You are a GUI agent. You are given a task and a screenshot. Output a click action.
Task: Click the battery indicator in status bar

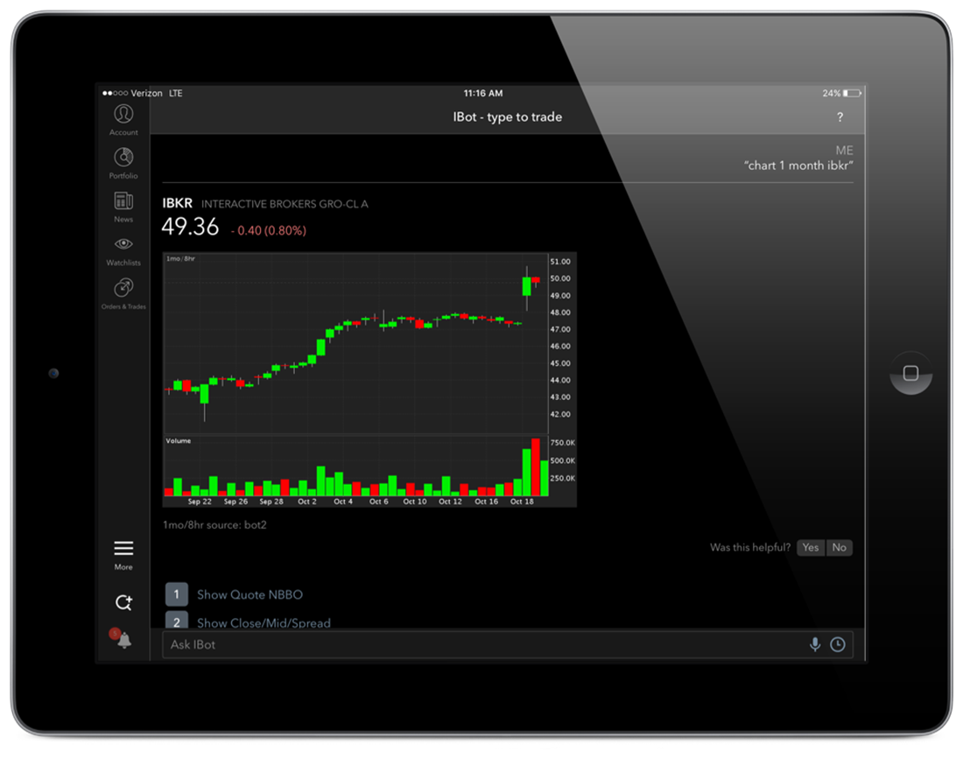(852, 94)
